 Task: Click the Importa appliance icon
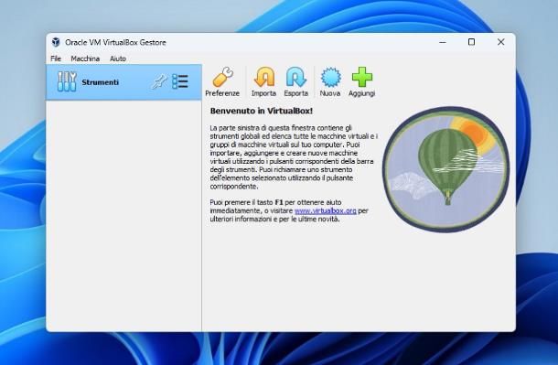point(263,82)
